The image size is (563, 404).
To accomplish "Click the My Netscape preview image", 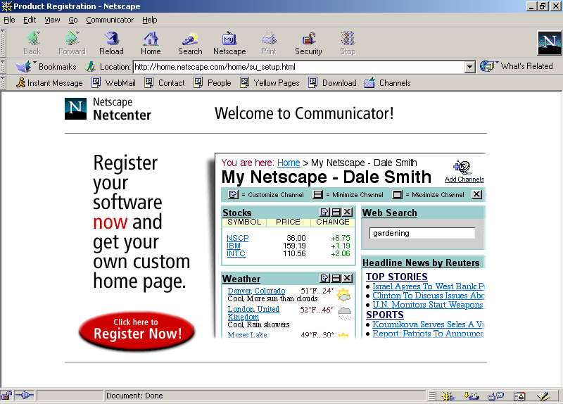I will [x=350, y=246].
